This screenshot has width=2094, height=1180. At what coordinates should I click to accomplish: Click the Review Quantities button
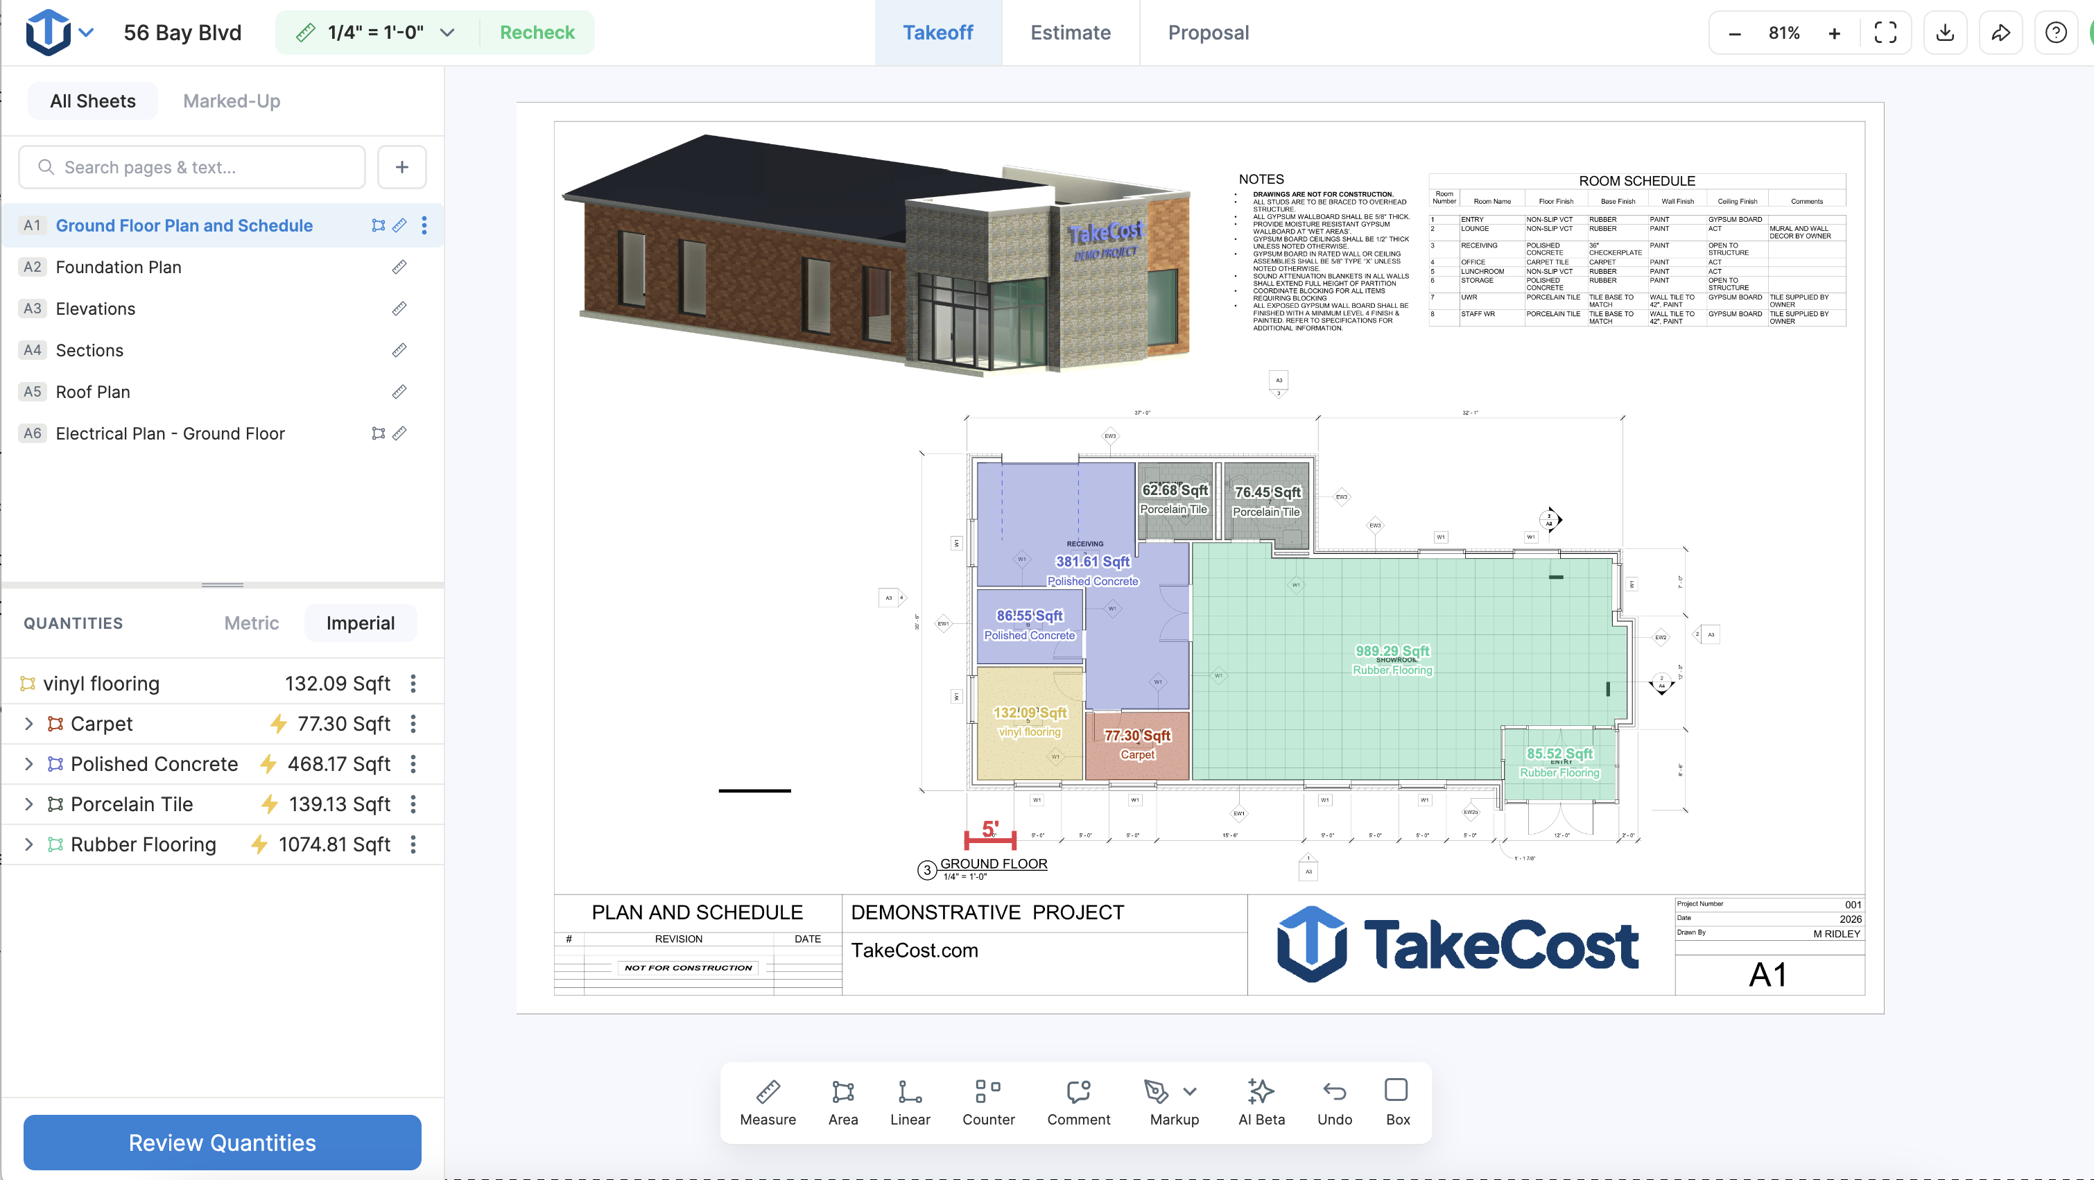coord(222,1143)
